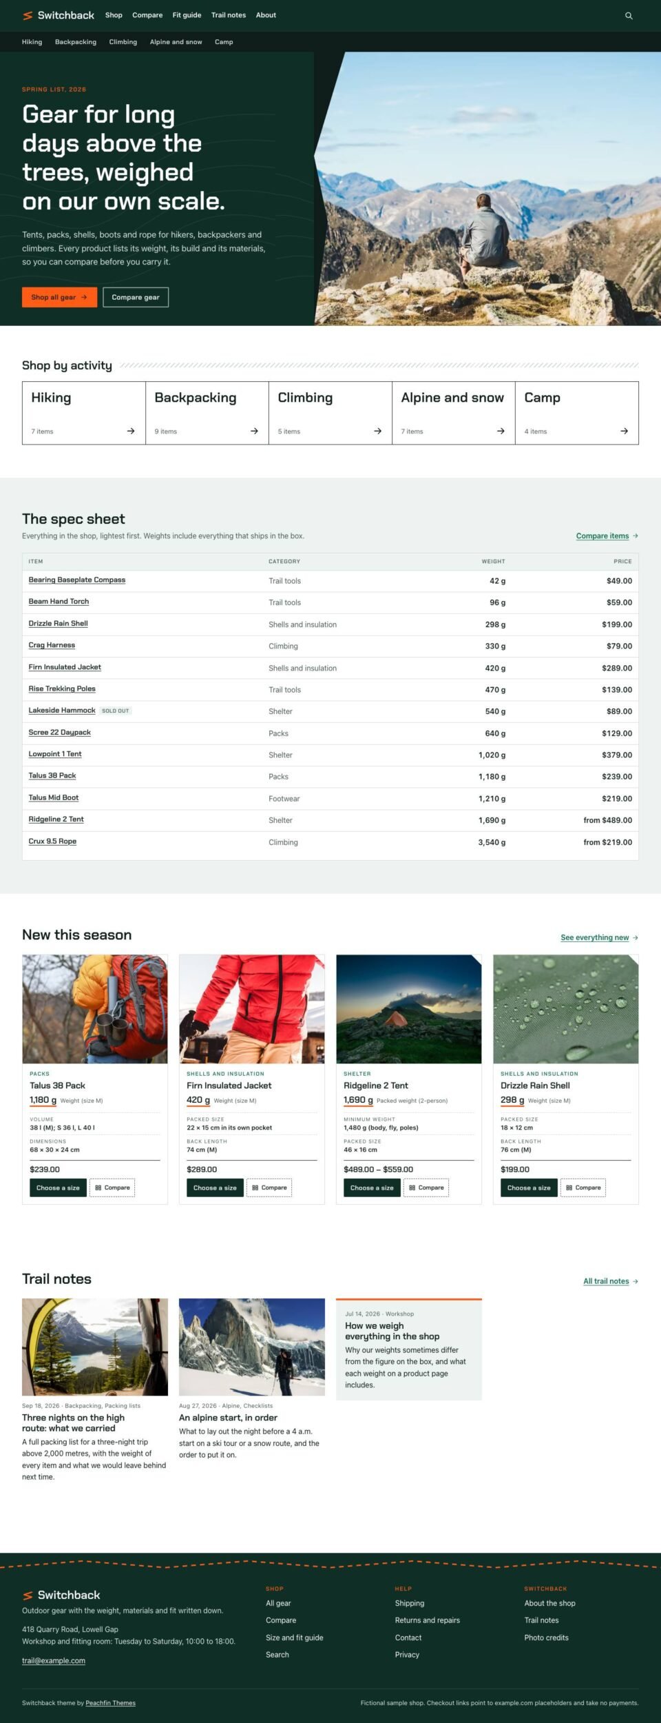Open the Beam Hand Torch item
Viewport: 661px width, 1723px height.
click(59, 602)
